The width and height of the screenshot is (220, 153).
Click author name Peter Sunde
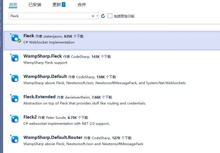[56, 118]
